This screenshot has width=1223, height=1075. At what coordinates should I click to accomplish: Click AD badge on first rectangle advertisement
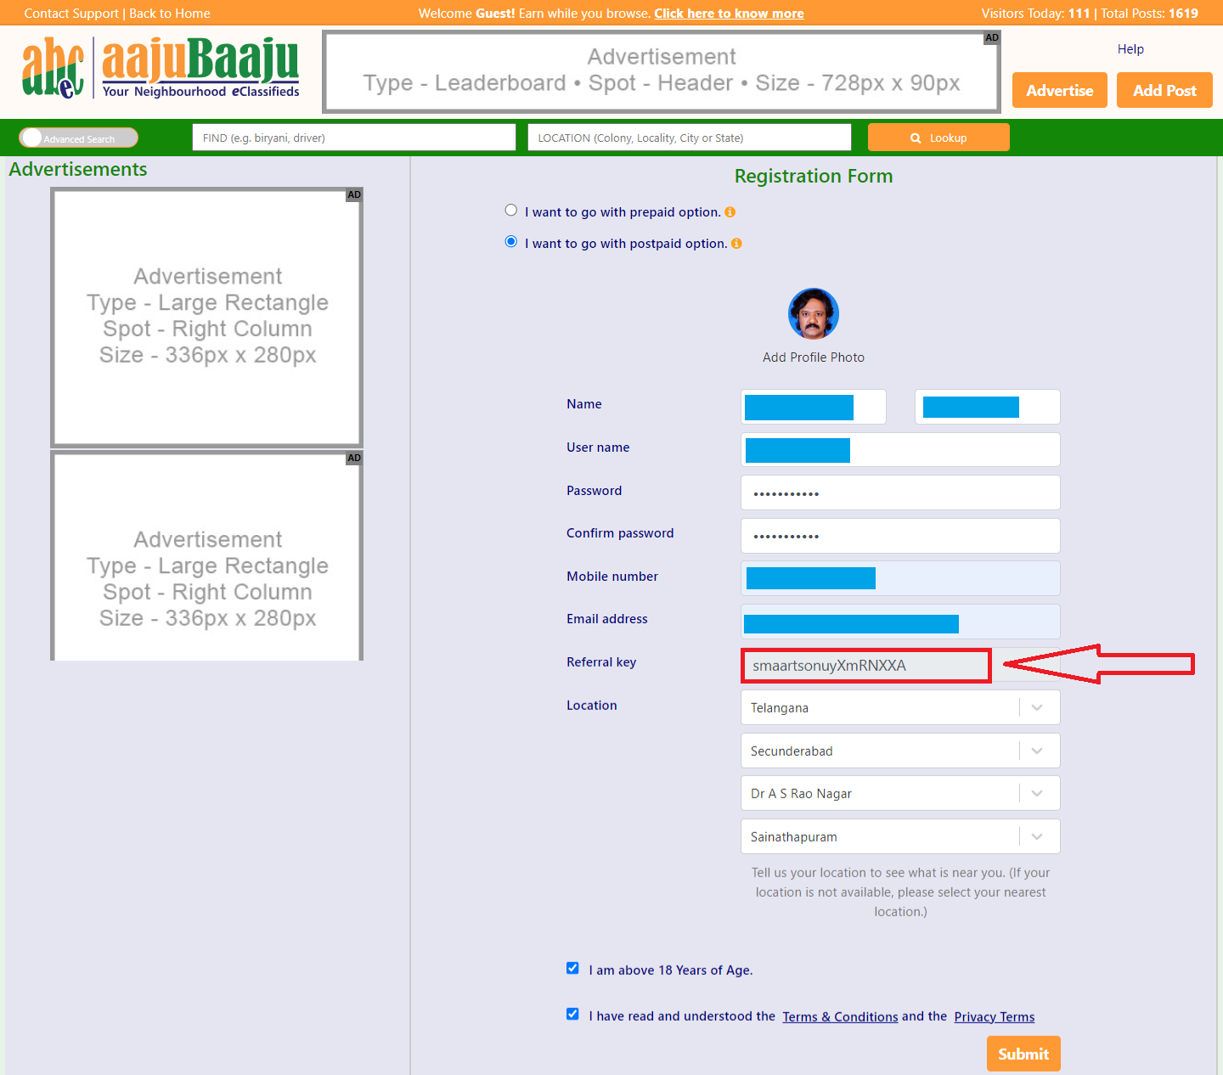354,195
